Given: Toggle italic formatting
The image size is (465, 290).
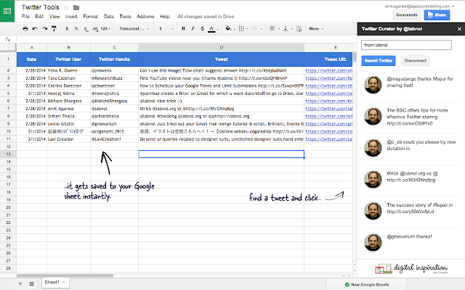Looking at the screenshot, I should (x=193, y=29).
